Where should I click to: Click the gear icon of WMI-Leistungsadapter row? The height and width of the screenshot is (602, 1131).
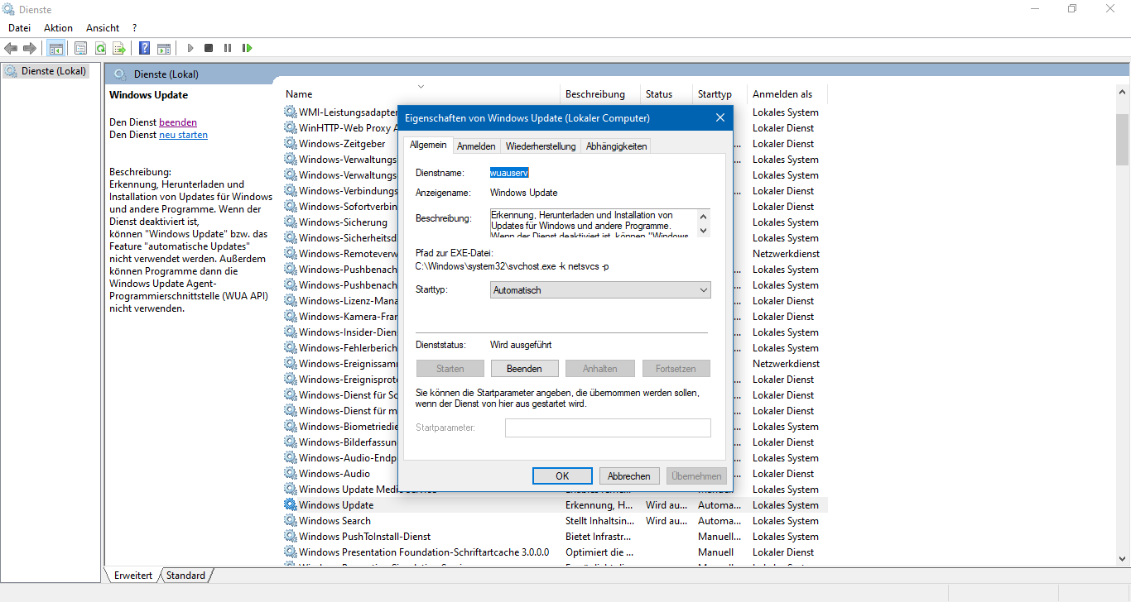click(290, 112)
